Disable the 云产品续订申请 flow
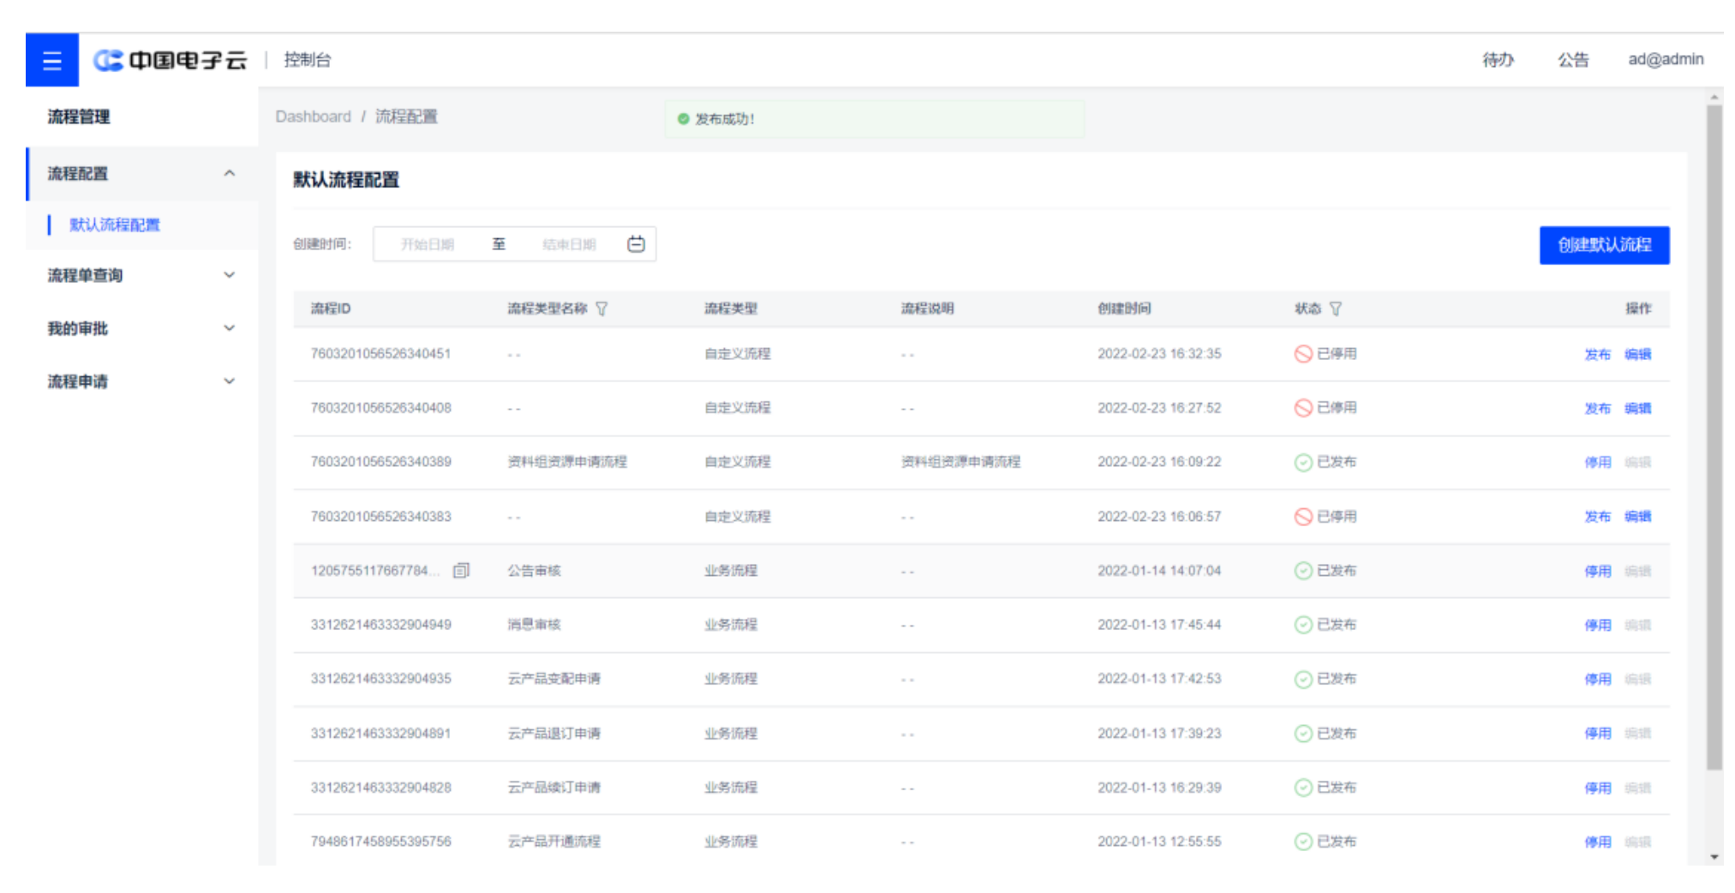This screenshot has width=1735, height=893. 1597,788
